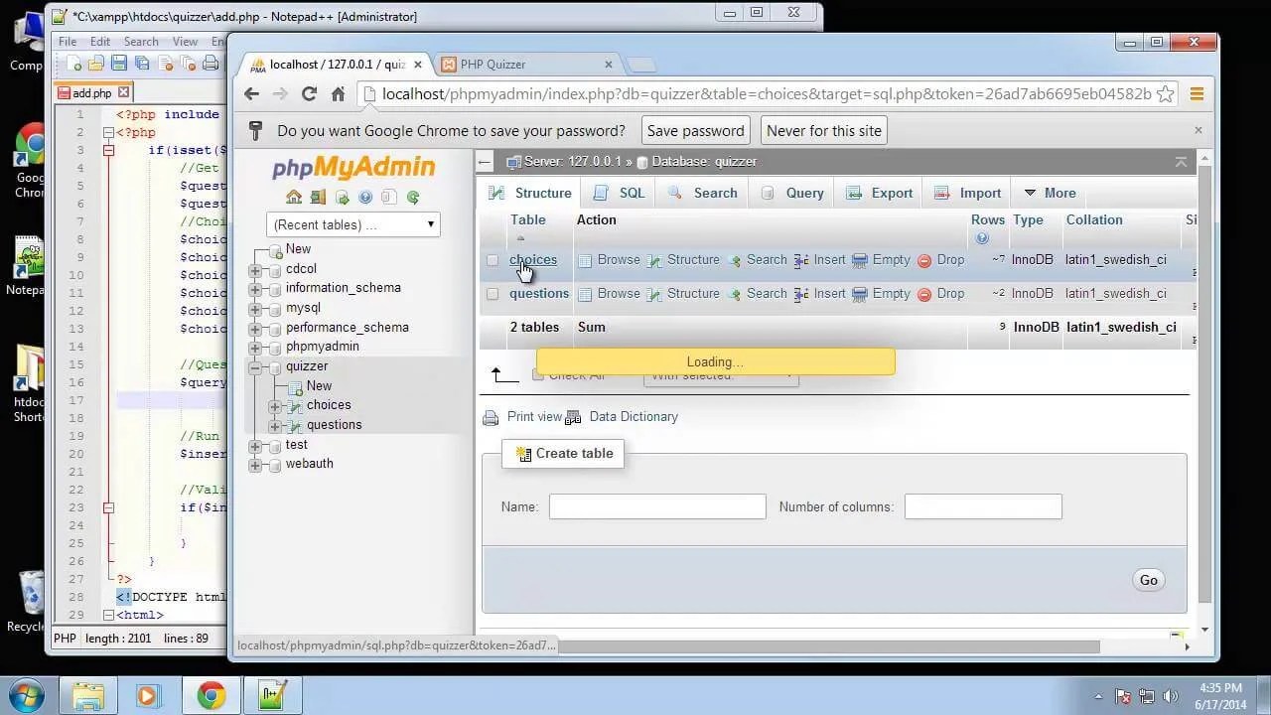Click the Go button
The image size is (1271, 715).
click(x=1148, y=580)
